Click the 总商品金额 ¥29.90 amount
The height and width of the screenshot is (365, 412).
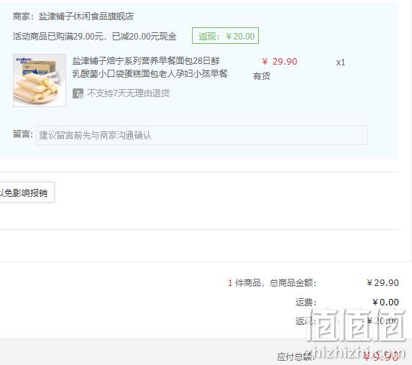(x=383, y=283)
